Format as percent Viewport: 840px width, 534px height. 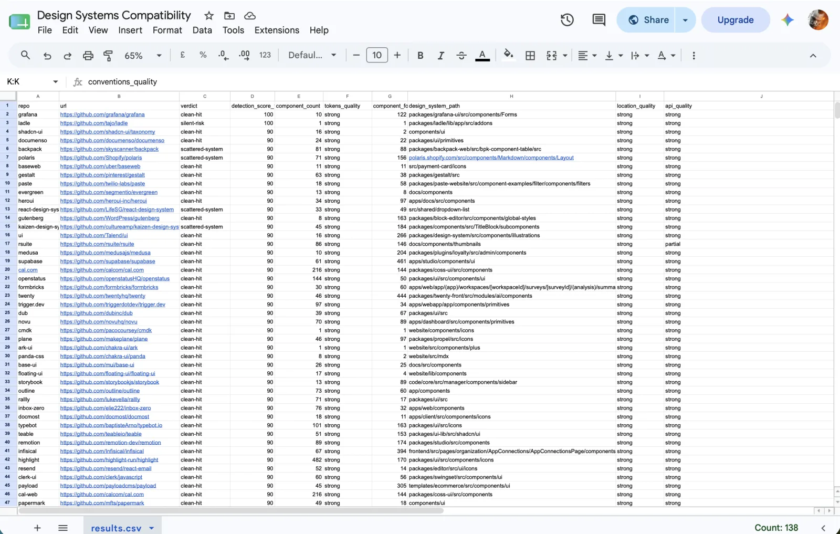pyautogui.click(x=203, y=55)
